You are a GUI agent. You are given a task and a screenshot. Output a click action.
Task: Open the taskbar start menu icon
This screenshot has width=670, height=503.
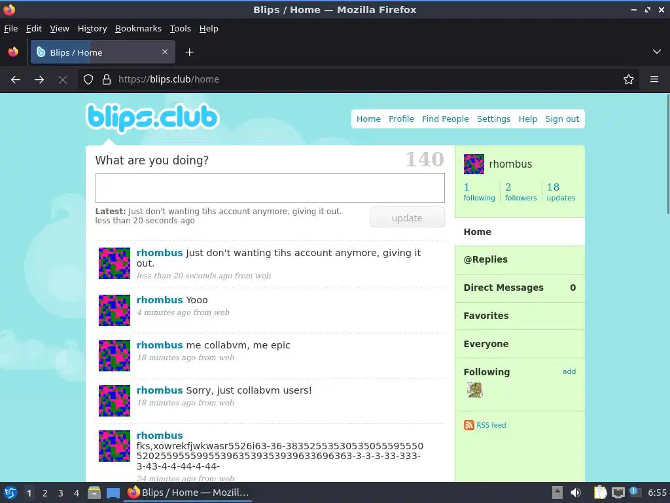point(10,493)
